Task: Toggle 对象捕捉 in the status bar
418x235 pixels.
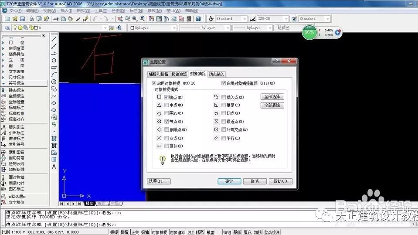Action: 159,232
